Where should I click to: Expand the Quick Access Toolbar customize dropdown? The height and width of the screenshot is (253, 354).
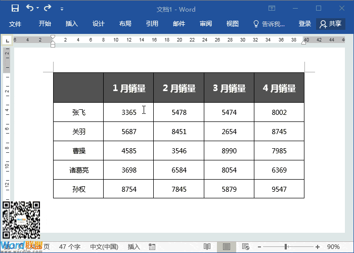(x=62, y=9)
